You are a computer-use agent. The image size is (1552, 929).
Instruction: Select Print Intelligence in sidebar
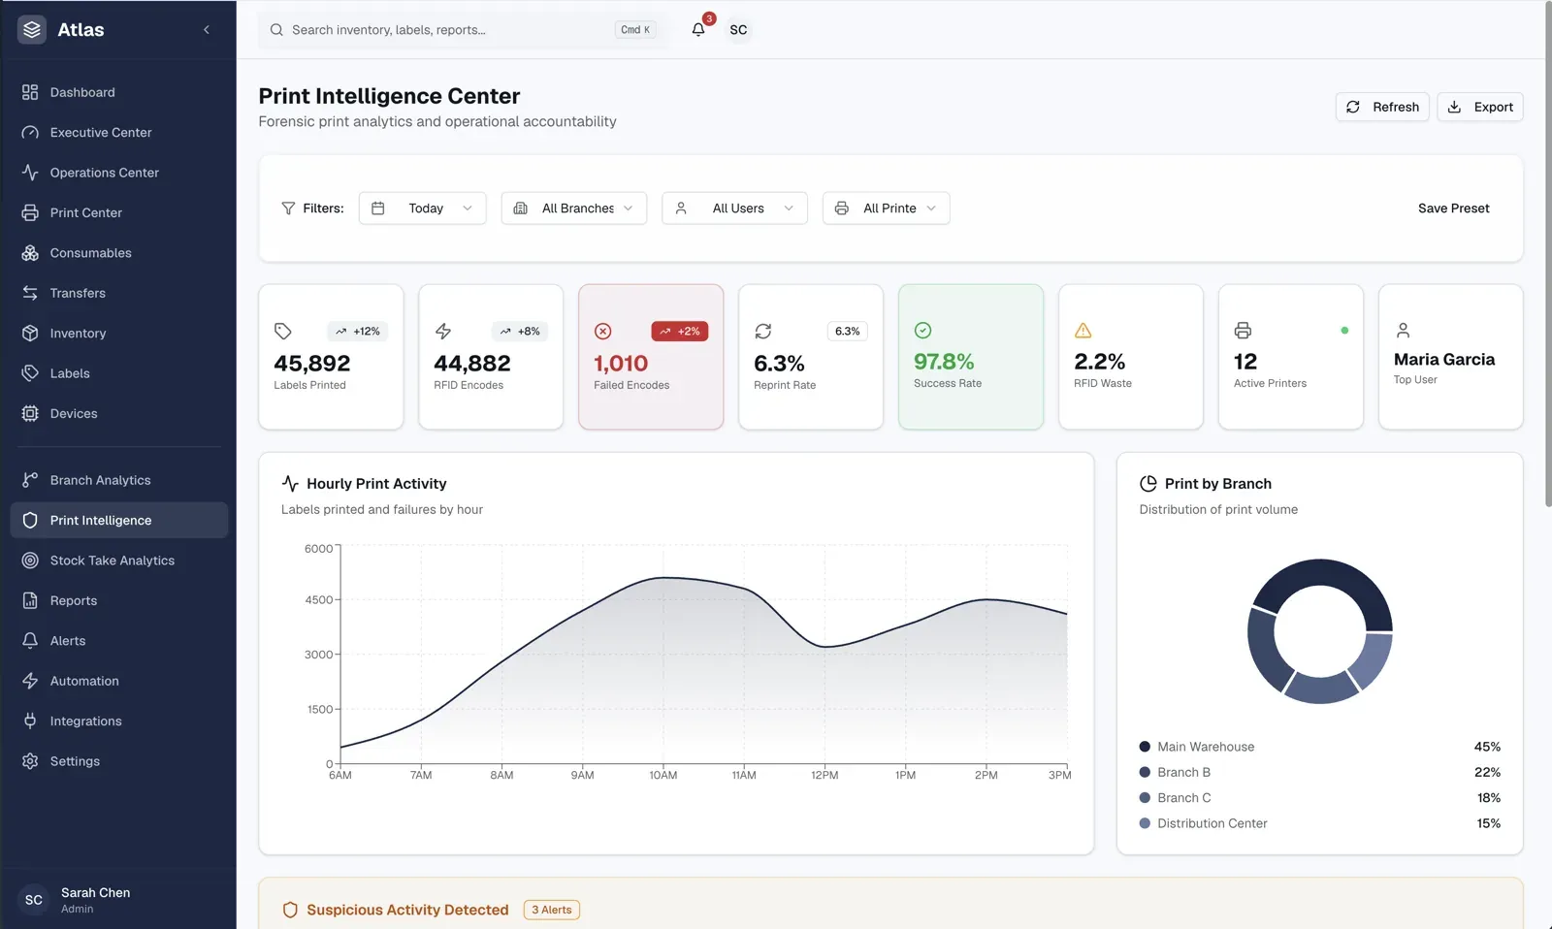click(119, 521)
